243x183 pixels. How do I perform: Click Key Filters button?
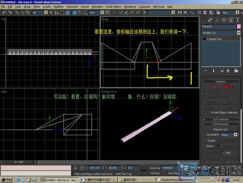coord(173,173)
